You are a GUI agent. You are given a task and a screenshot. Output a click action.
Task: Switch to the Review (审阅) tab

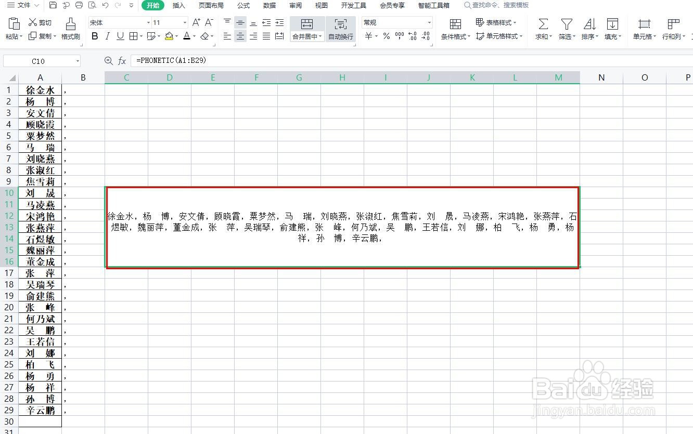(296, 5)
